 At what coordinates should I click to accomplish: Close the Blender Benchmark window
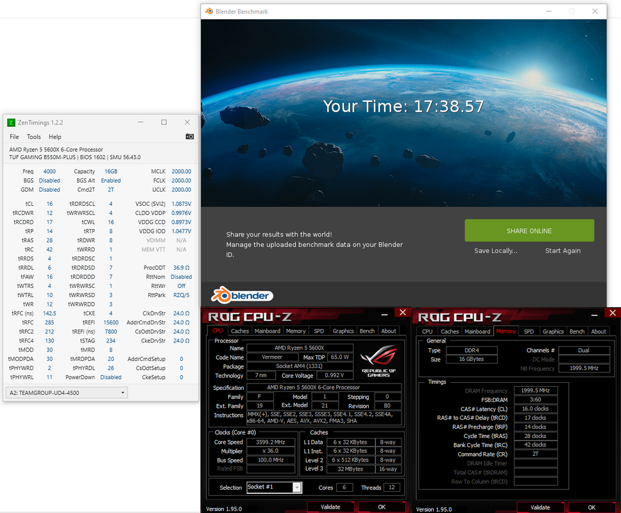click(595, 12)
